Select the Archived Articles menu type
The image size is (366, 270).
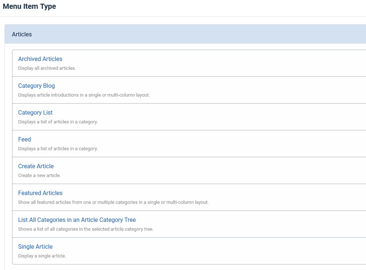pyautogui.click(x=40, y=59)
